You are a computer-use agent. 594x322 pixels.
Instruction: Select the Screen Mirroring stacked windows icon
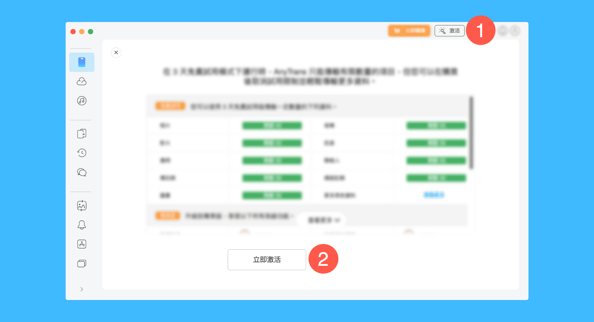click(82, 263)
